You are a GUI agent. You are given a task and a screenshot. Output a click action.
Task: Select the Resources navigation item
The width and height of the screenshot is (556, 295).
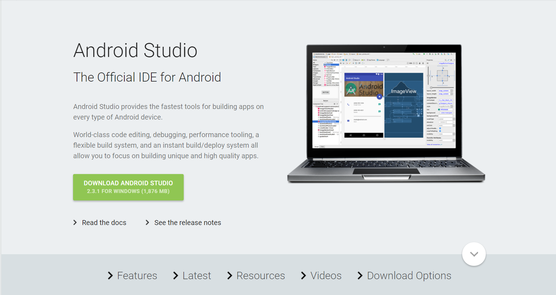click(x=261, y=276)
